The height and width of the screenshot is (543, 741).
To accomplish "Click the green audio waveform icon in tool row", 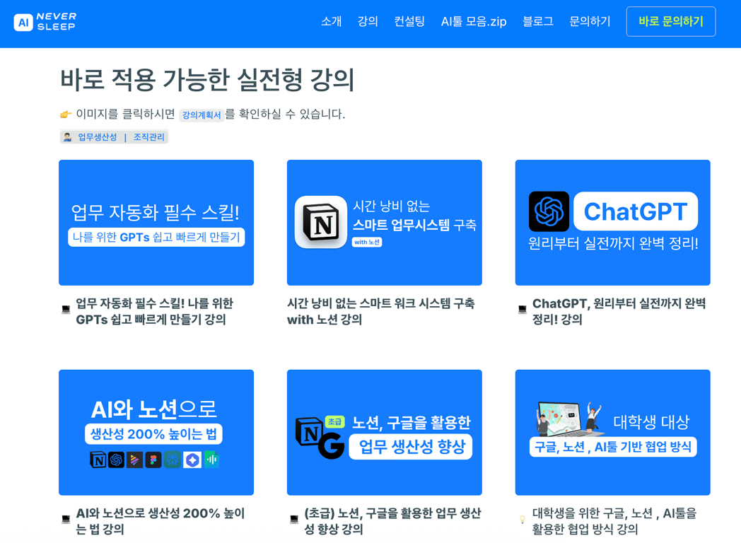I will coord(211,460).
